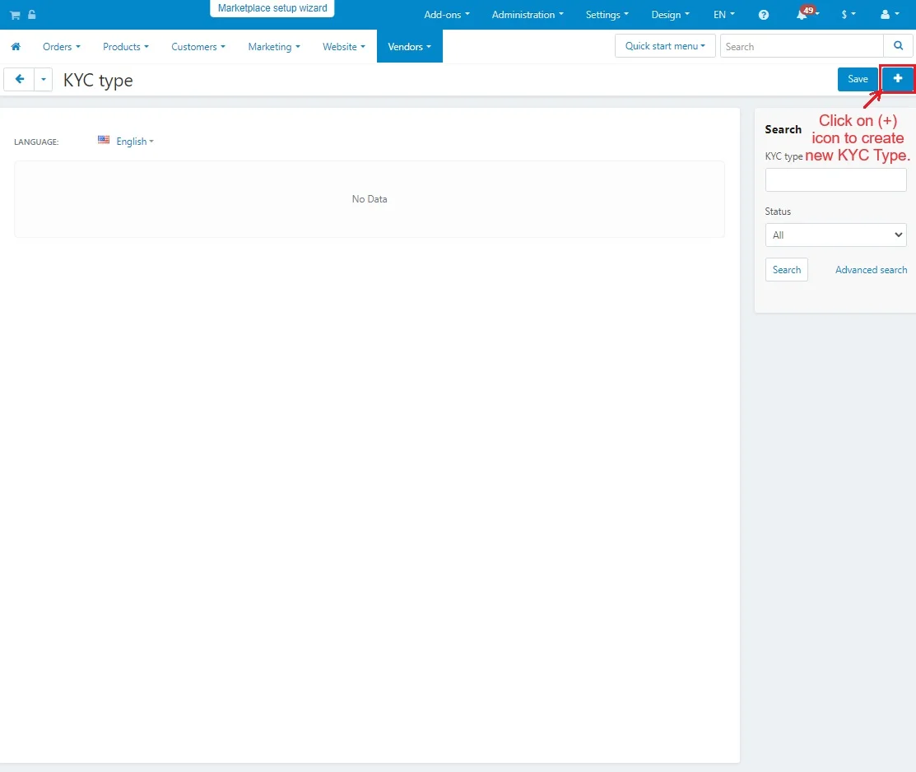Open the Marketplace setup wizard
This screenshot has height=772, width=916.
[x=272, y=8]
